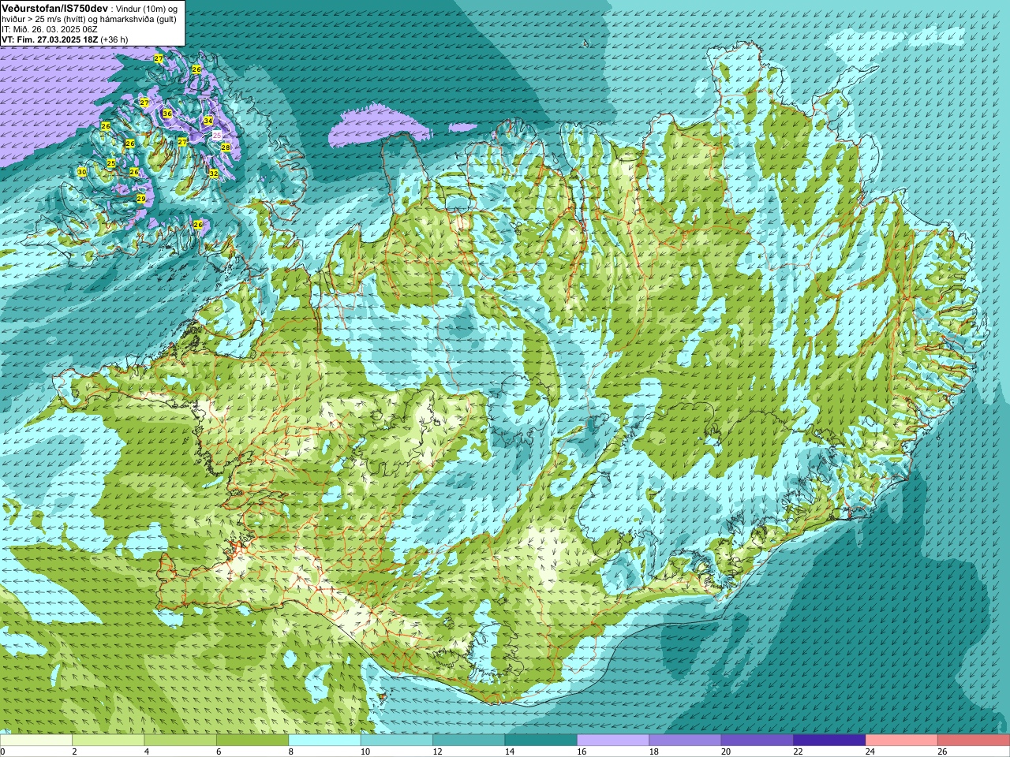Click the legend scale value 16
1010x757 pixels.
coord(581,752)
